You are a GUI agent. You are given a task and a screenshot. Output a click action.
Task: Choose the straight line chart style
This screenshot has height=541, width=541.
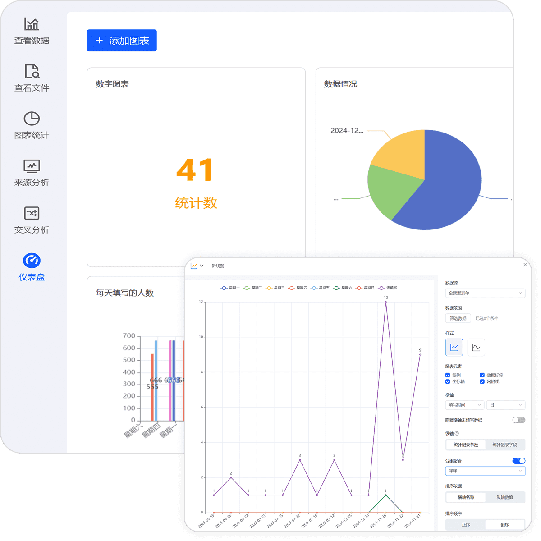454,347
